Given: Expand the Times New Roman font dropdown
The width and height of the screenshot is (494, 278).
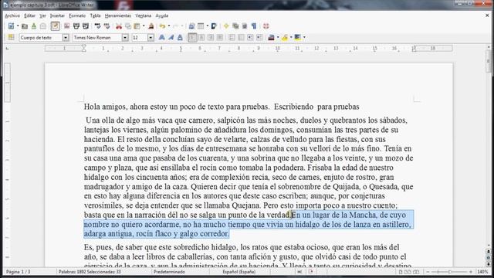Looking at the screenshot, I should [125, 38].
